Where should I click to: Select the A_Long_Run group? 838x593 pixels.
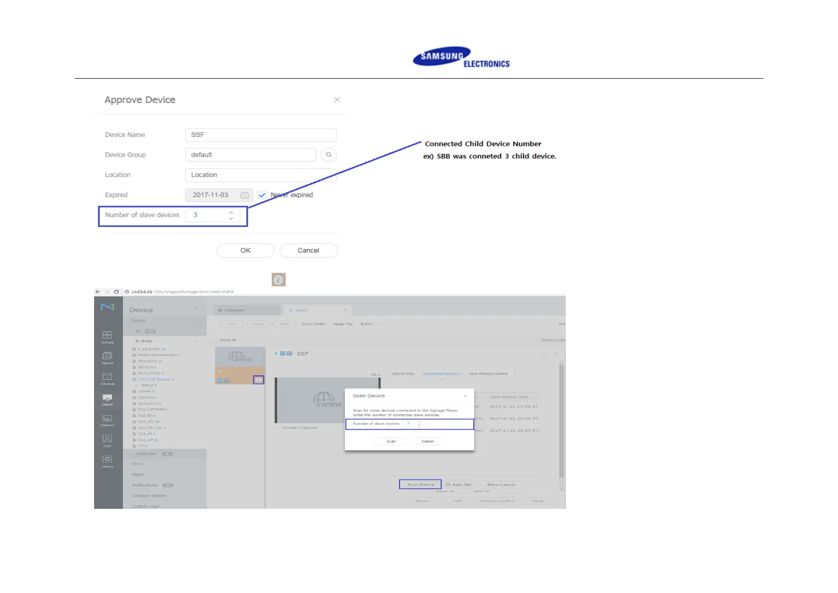pyautogui.click(x=149, y=349)
